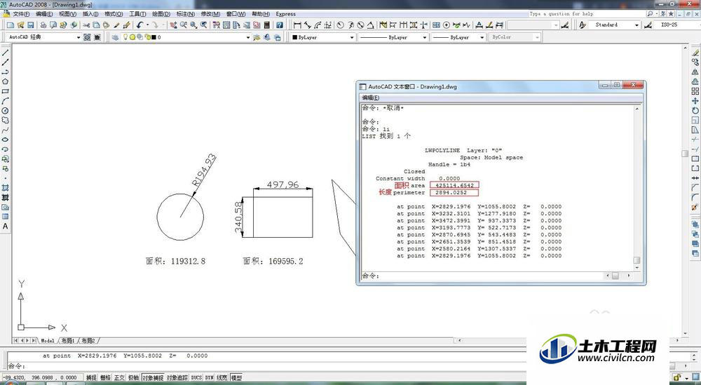Select the Line draw tool
The image size is (701, 385).
click(6, 53)
